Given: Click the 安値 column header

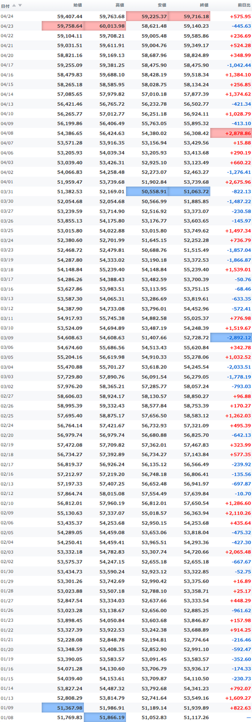Looking at the screenshot, I should click(x=162, y=5).
